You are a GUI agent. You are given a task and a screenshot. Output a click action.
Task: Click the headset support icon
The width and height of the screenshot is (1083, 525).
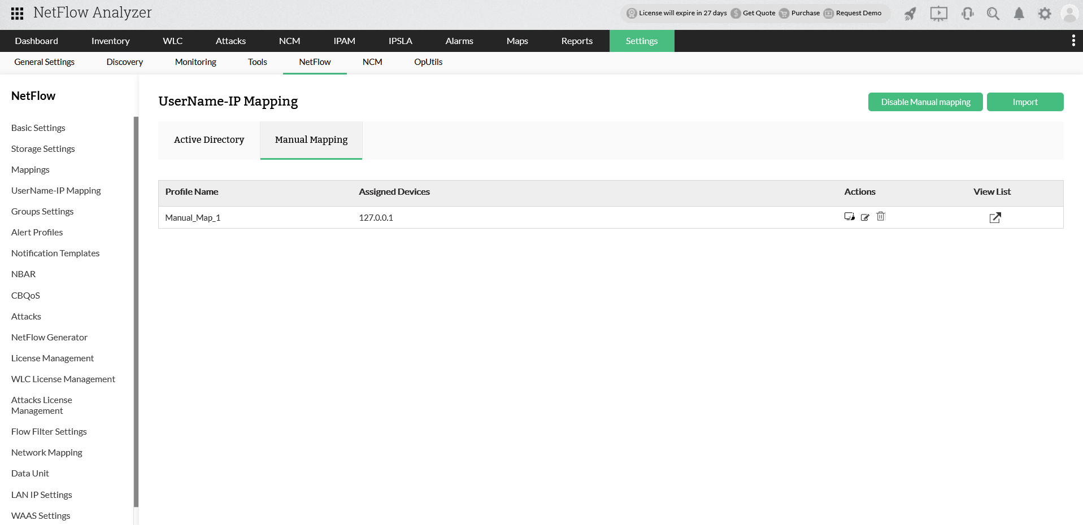point(968,14)
